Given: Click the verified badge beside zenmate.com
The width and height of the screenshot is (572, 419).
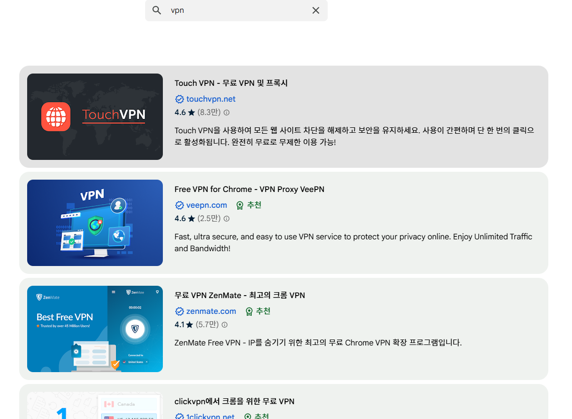Looking at the screenshot, I should [180, 311].
